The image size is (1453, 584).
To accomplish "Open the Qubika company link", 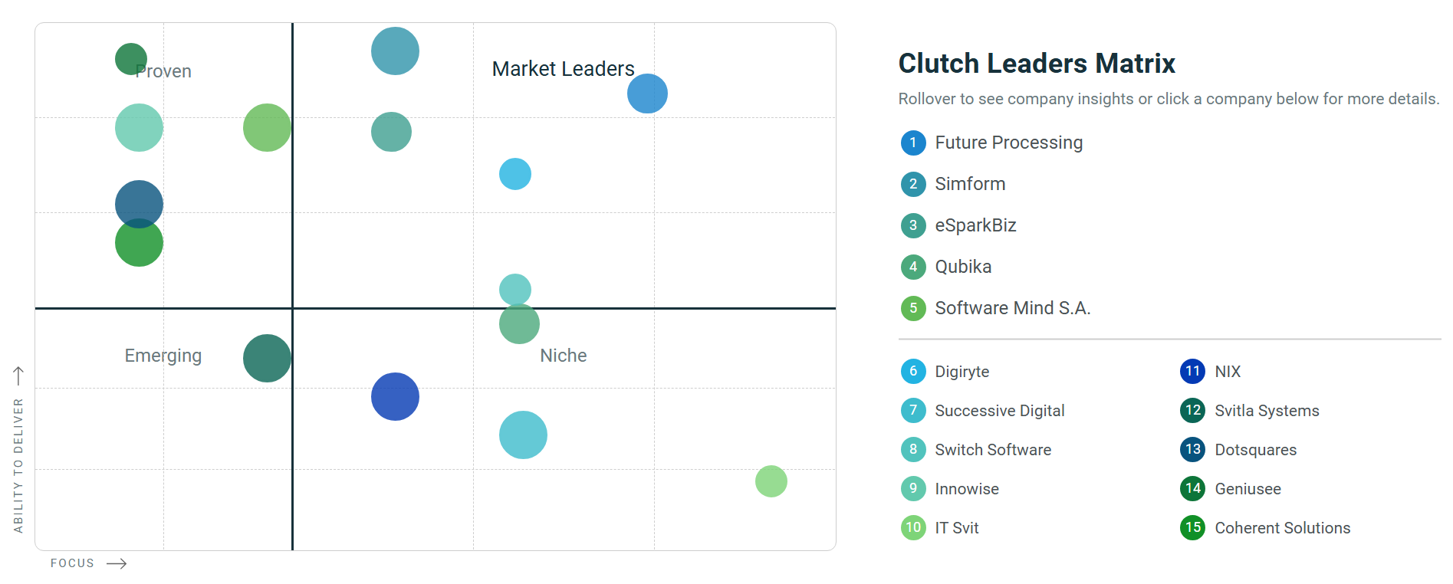I will pos(963,267).
